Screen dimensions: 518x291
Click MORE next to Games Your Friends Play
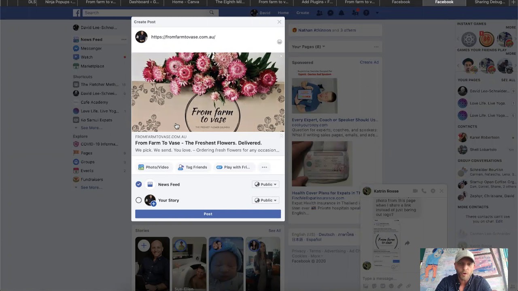coord(511,53)
